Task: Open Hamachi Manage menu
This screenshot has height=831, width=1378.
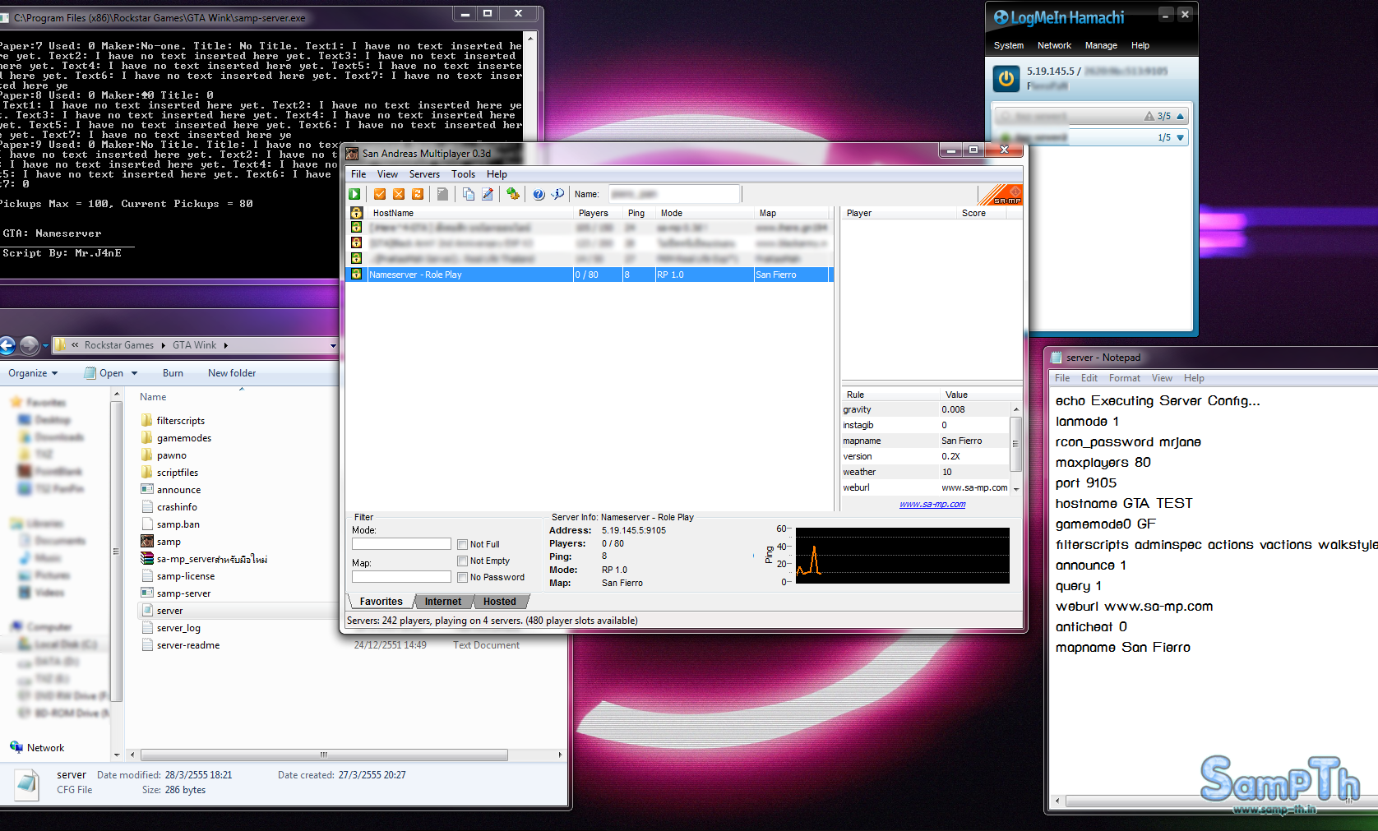Action: 1101,45
